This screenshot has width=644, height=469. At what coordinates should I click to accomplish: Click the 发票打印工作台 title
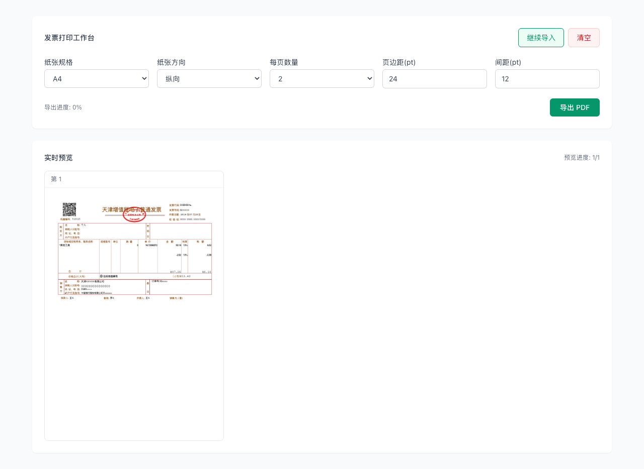69,38
